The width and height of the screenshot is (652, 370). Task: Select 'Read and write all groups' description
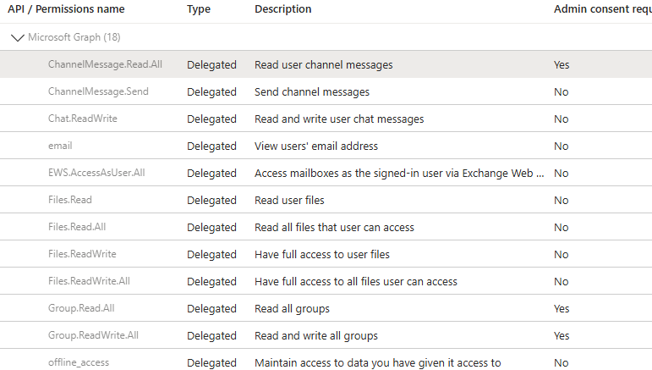(x=316, y=336)
